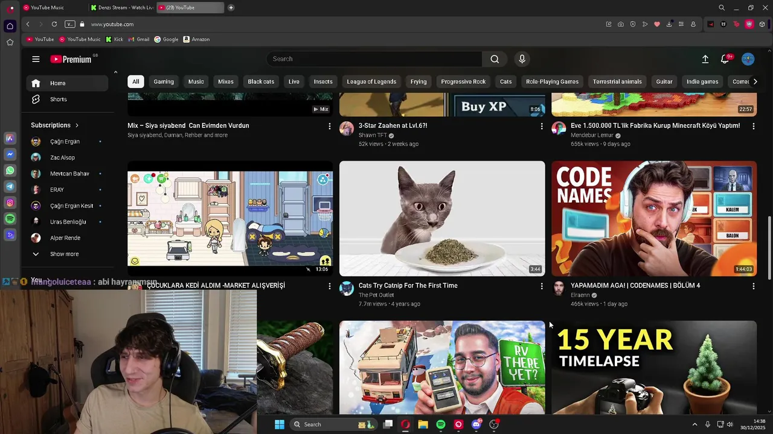The width and height of the screenshot is (773, 434).
Task: Take a snapshot with camera icon
Action: click(x=621, y=24)
